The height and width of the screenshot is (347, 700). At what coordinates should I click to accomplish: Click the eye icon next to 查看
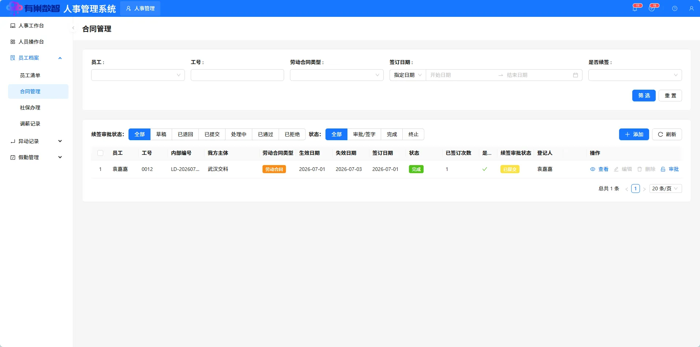pyautogui.click(x=593, y=169)
